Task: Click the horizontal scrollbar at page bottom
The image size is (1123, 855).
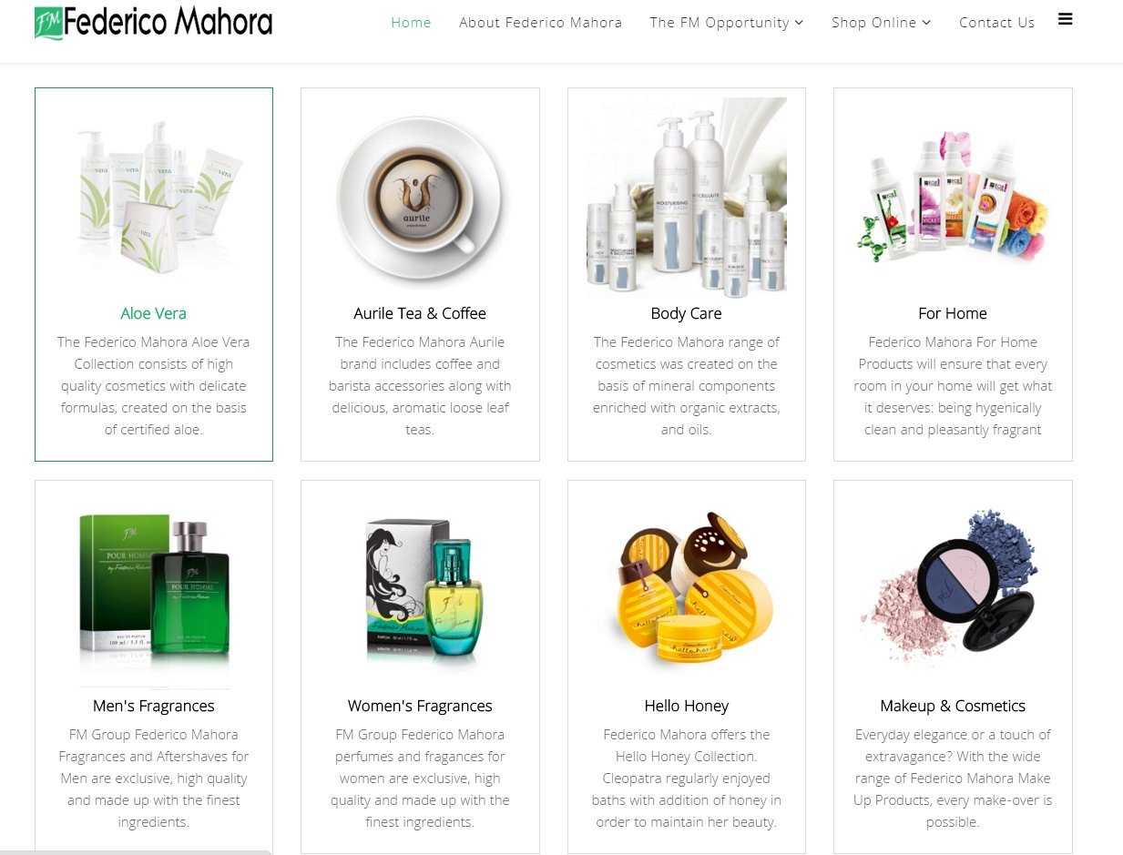Action: click(x=136, y=852)
